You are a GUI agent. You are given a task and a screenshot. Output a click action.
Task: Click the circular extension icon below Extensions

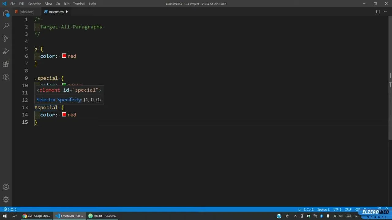click(6, 77)
